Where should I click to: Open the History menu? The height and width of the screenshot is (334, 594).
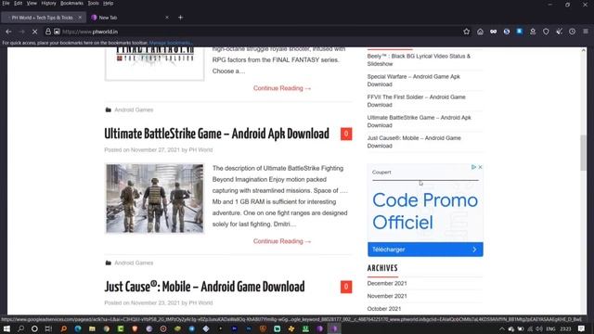point(48,3)
